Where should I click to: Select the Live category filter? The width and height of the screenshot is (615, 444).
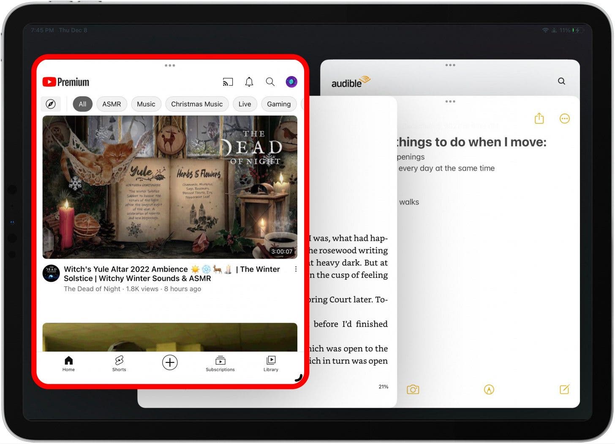(245, 104)
